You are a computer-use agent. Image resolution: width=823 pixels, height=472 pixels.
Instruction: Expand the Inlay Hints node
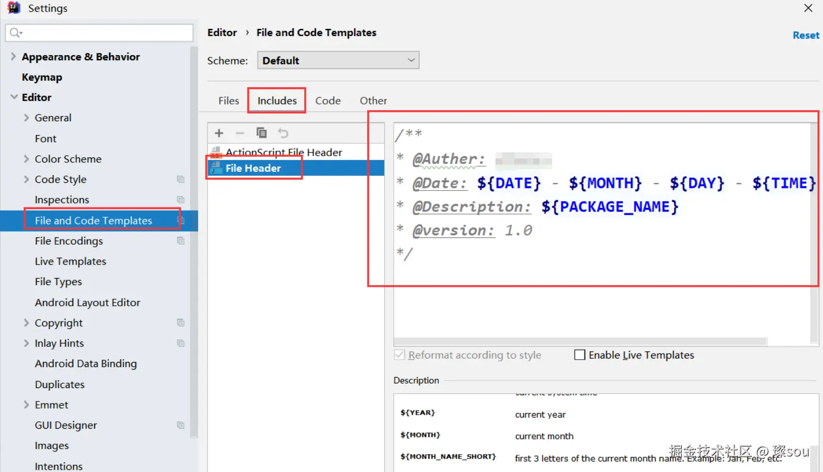(26, 343)
